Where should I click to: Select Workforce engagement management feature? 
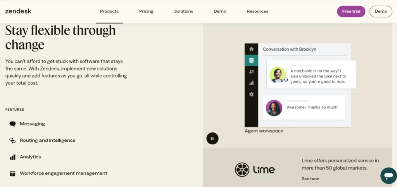point(64,173)
